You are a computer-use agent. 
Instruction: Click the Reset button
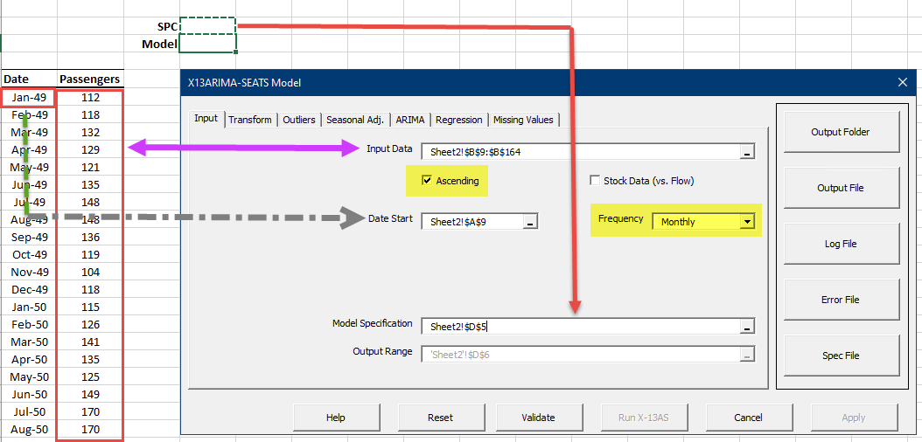coord(440,418)
